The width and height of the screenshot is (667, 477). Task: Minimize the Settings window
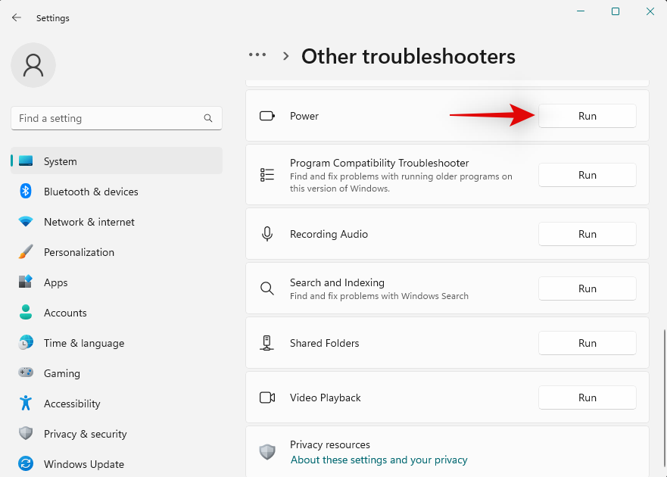point(580,11)
